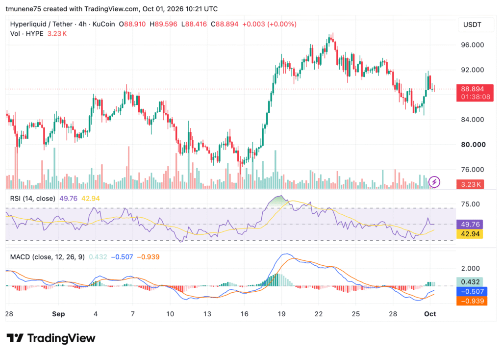
Task: Click the 0.432 histogram value in the MACD legend
Action: (98, 257)
